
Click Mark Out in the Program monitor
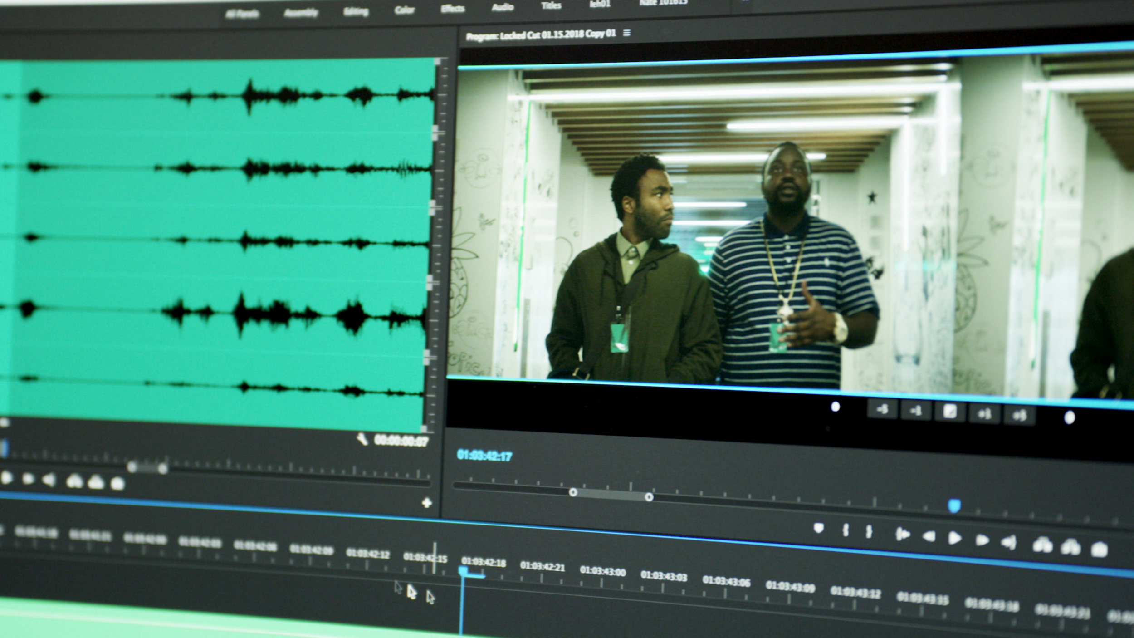(x=869, y=531)
